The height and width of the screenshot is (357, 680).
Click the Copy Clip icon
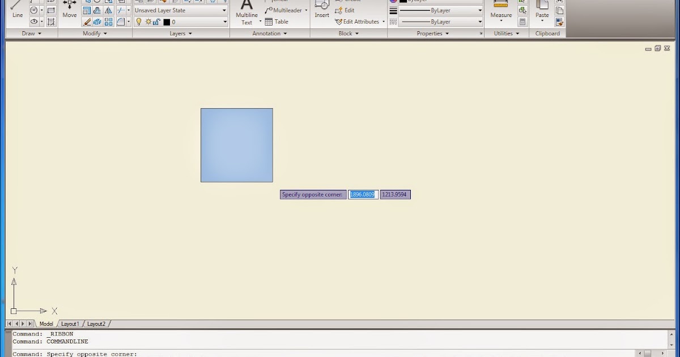[x=560, y=10]
